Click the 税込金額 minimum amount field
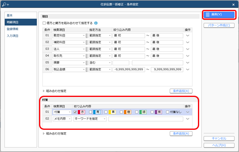 click(x=129, y=69)
